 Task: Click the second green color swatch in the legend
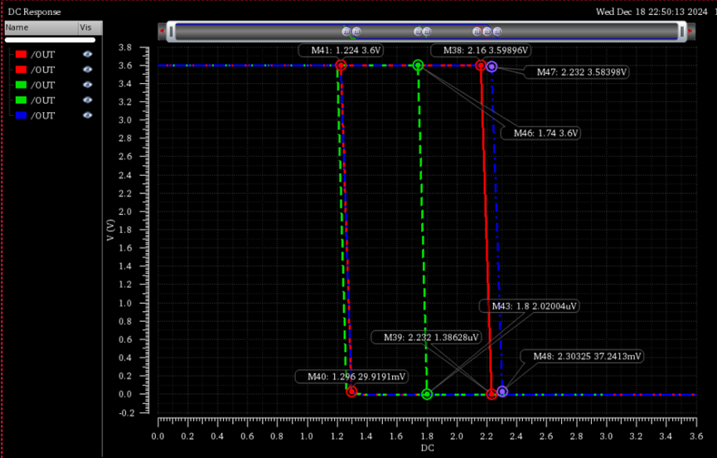[21, 100]
